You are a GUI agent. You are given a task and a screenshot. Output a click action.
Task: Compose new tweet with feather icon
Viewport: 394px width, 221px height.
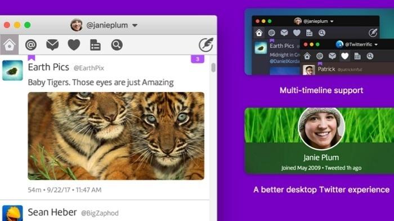click(206, 45)
